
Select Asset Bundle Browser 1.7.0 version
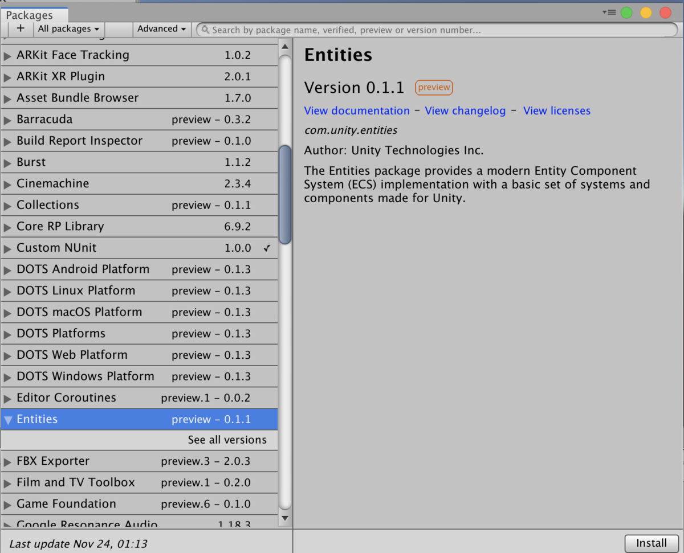(237, 98)
